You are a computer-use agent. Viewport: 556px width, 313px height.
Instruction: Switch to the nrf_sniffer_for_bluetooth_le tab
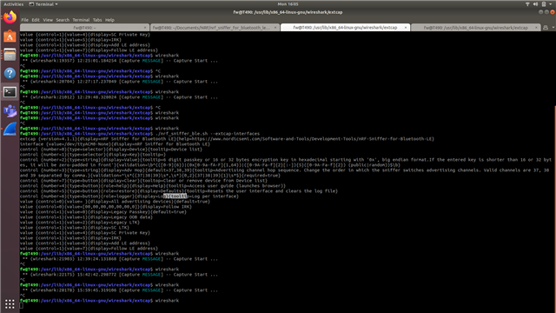[215, 27]
